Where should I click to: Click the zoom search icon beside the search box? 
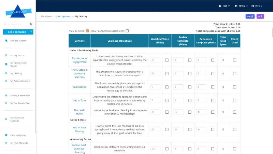coord(31,24)
